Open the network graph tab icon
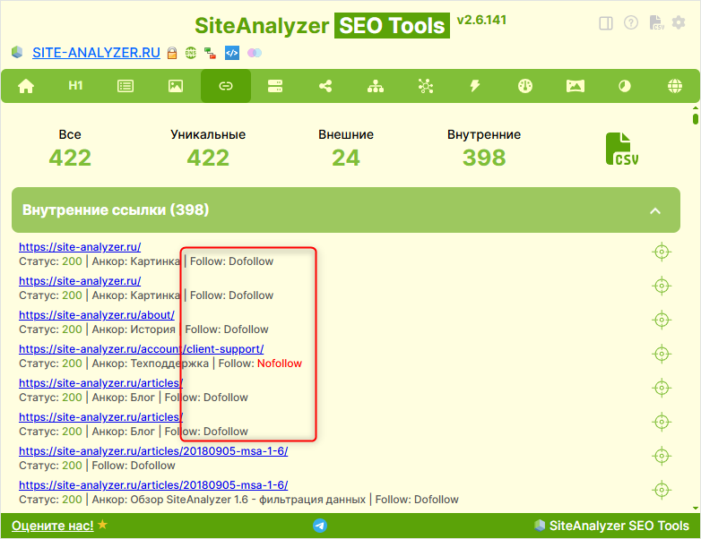701x539 pixels. pyautogui.click(x=425, y=86)
